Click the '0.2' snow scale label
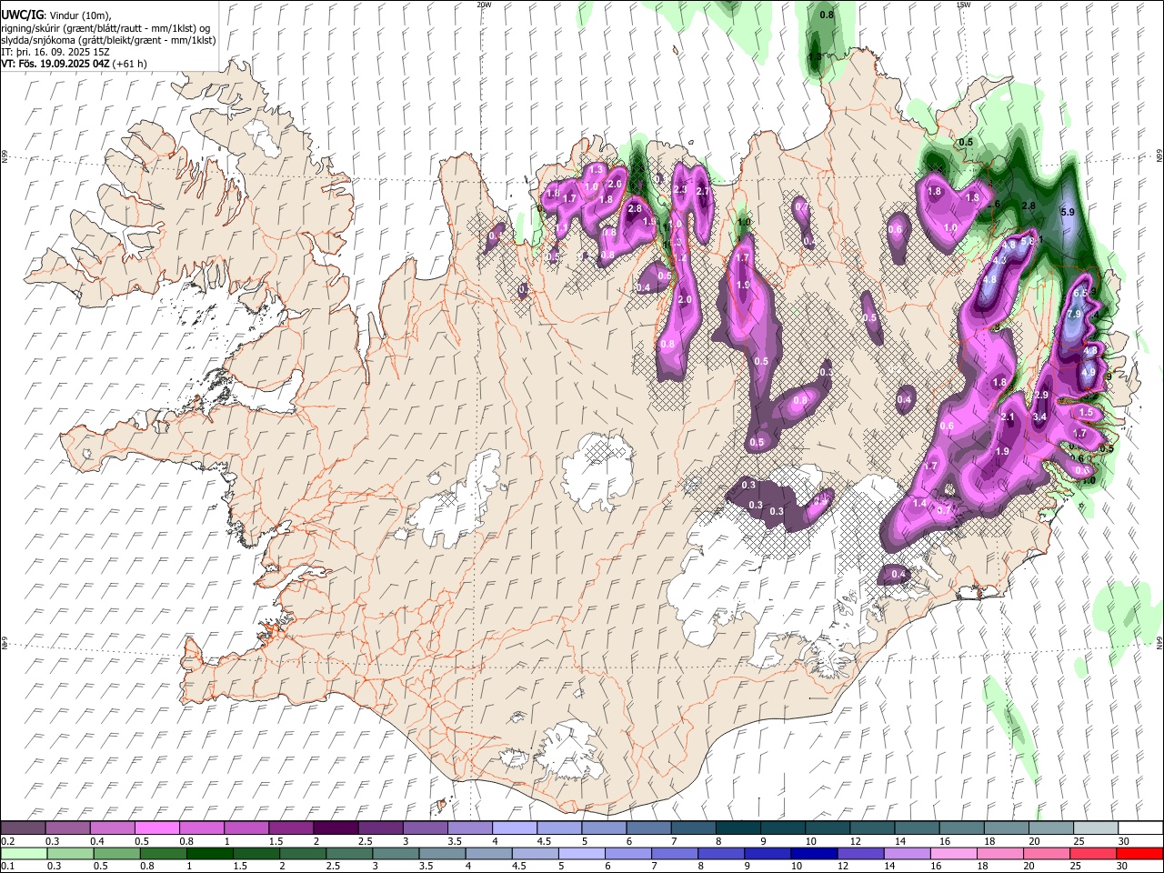Image resolution: width=1164 pixels, height=873 pixels. pos(7,841)
